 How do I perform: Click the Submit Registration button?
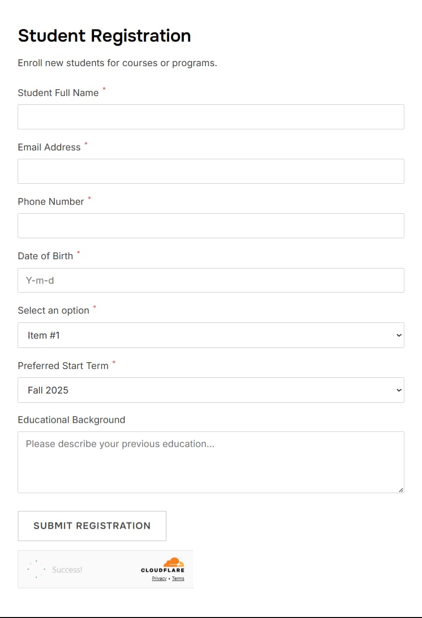coord(92,526)
